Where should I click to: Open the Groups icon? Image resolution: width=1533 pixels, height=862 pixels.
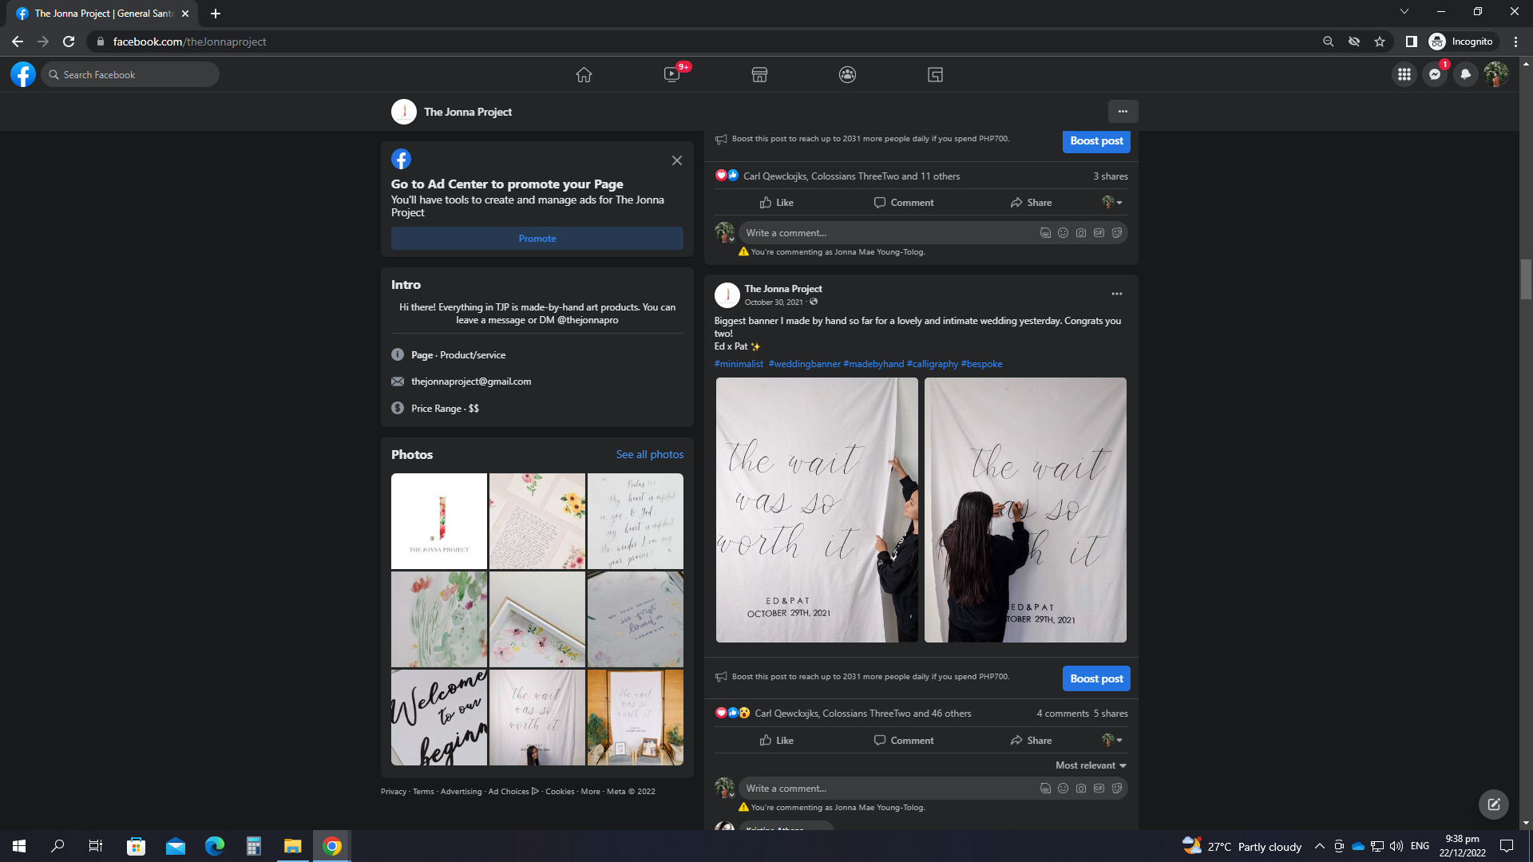[847, 74]
